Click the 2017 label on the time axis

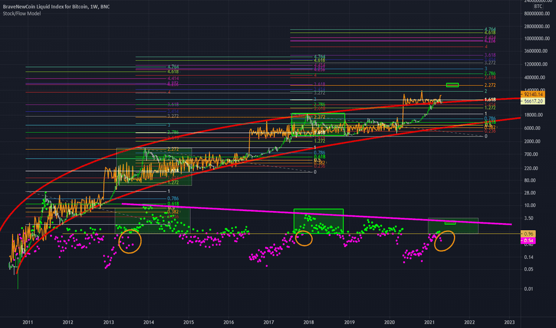click(x=269, y=322)
